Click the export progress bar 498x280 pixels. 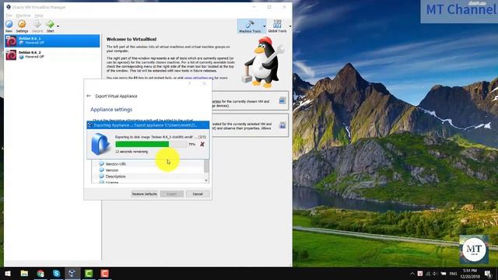pos(151,144)
